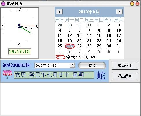
Task: Click the pink lotus flower icon
Action: [x=8, y=74]
